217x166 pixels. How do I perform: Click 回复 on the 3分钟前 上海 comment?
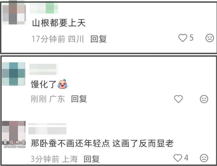(92, 159)
